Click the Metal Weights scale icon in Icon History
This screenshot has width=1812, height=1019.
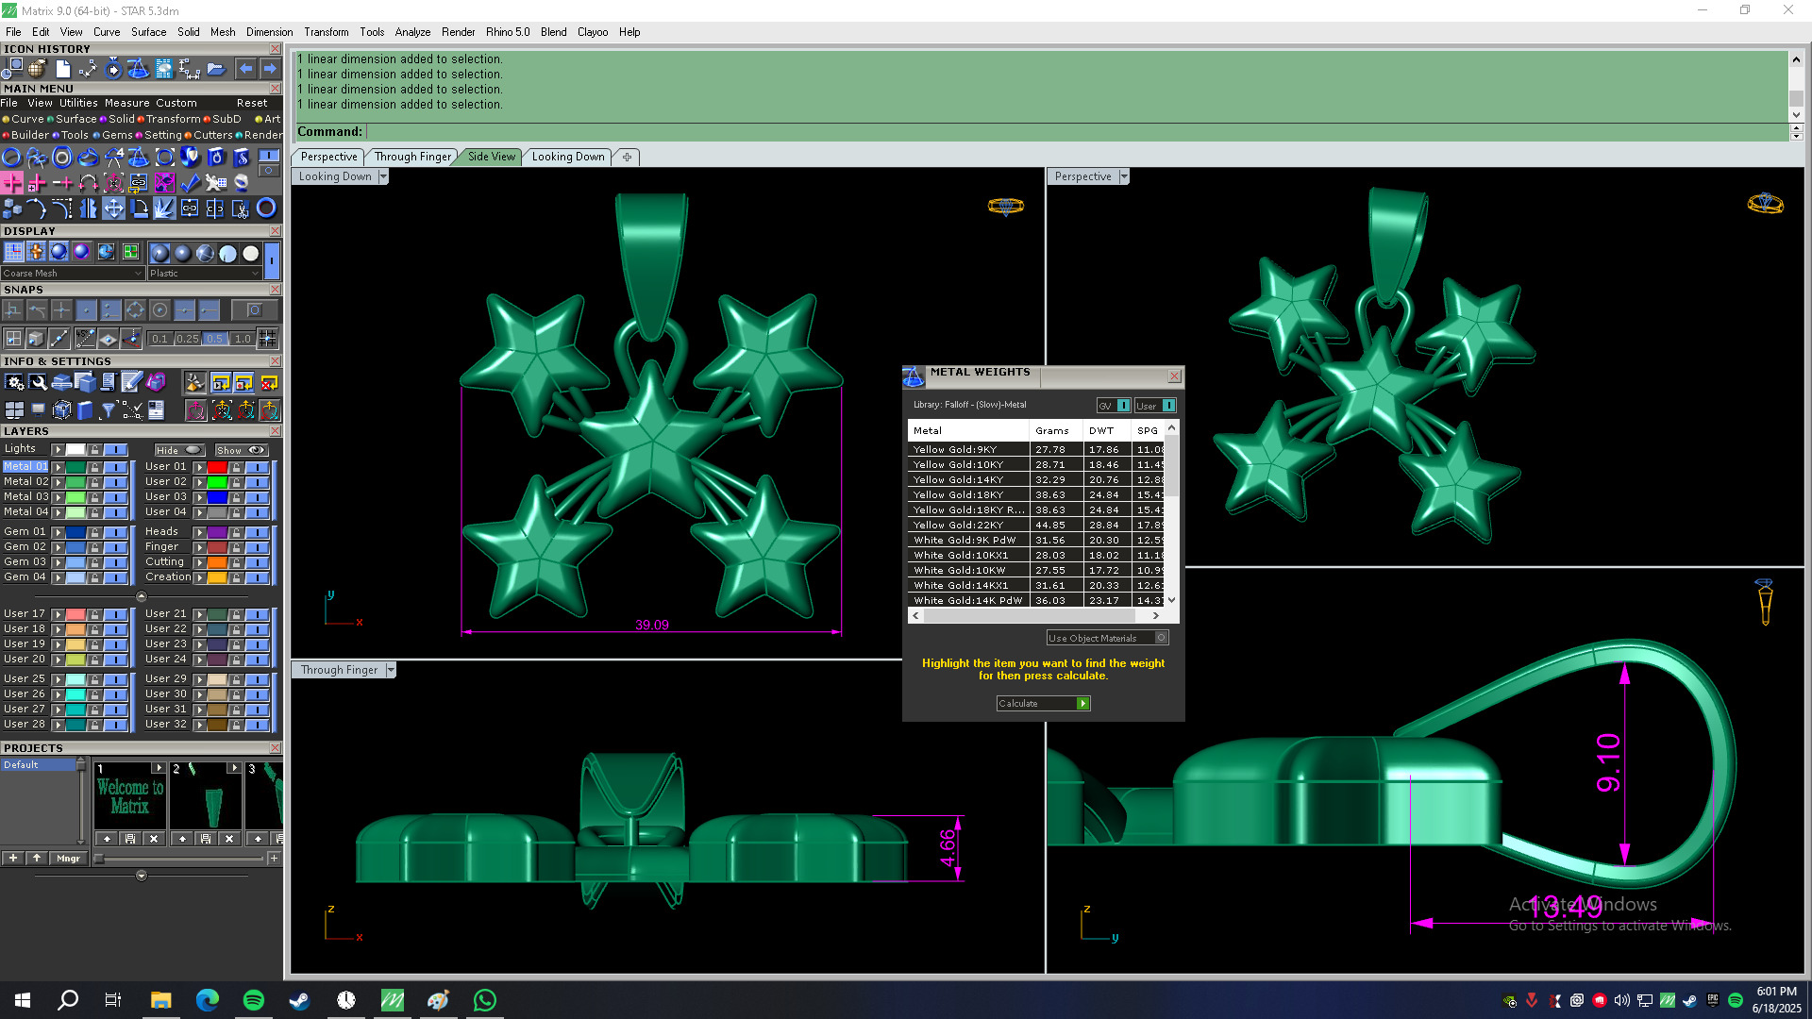[x=138, y=69]
